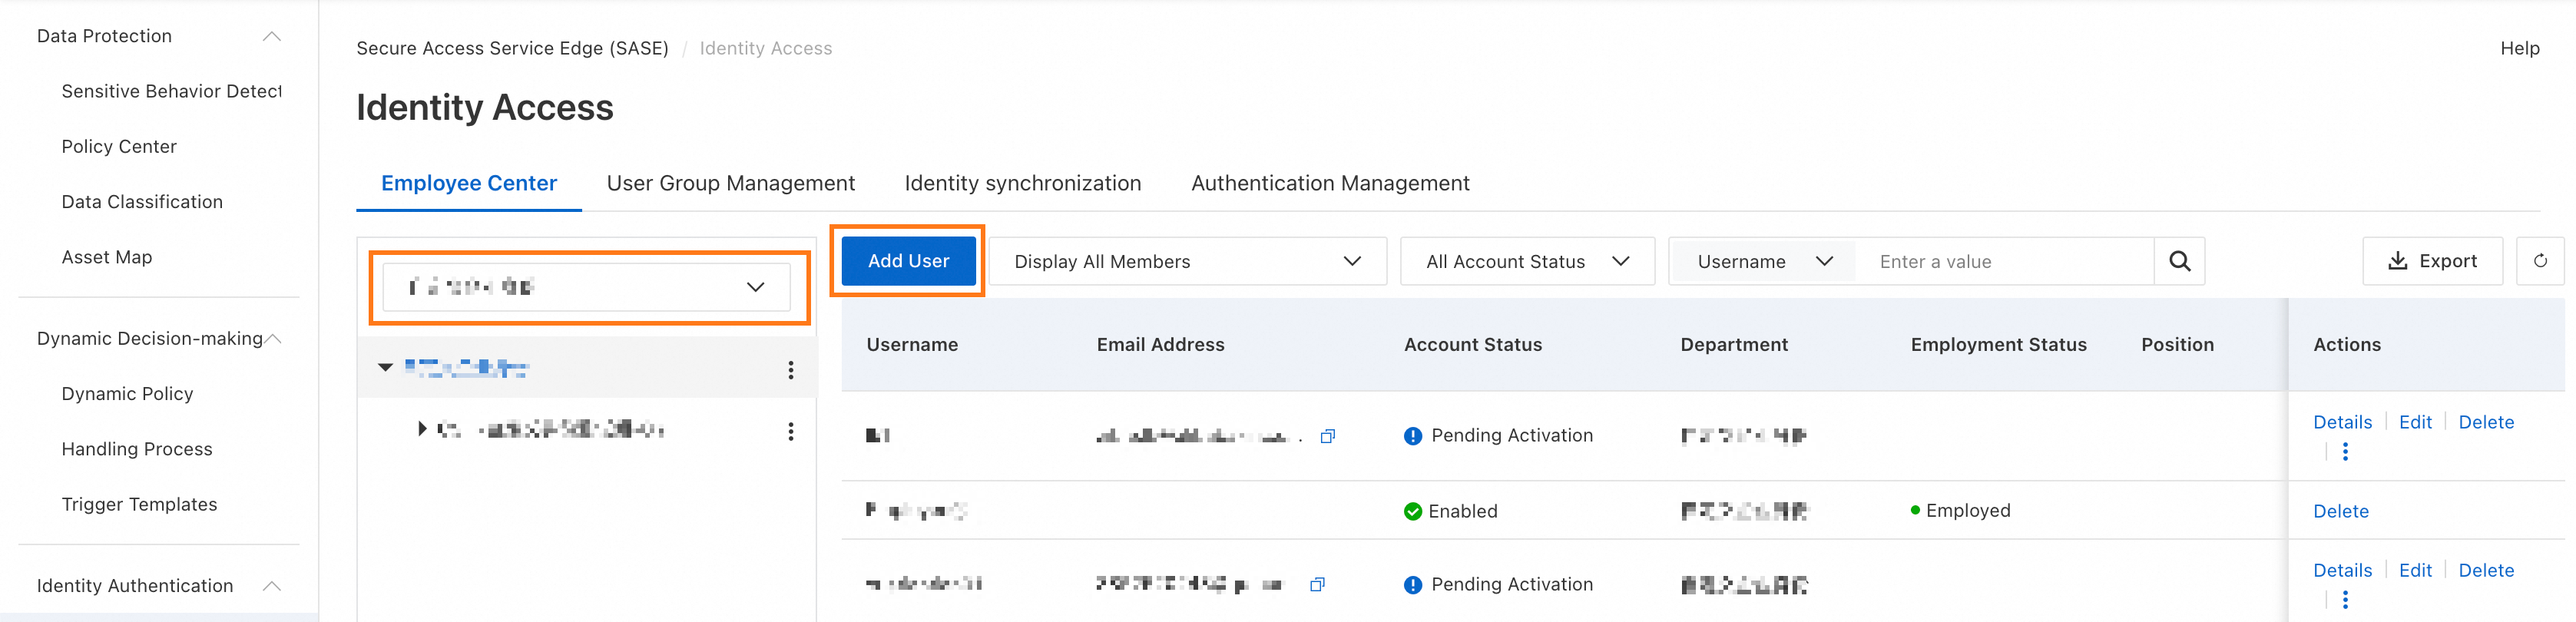This screenshot has height=622, width=2576.
Task: Copy the first row's email address
Action: [1327, 436]
